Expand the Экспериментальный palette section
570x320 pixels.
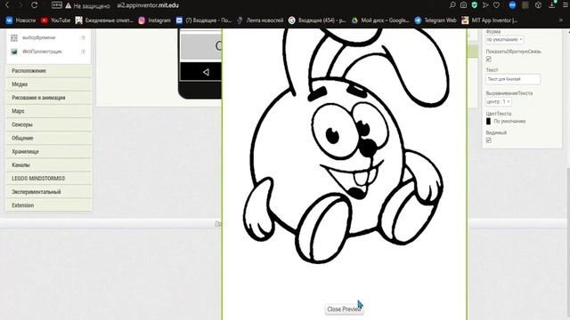click(49, 192)
